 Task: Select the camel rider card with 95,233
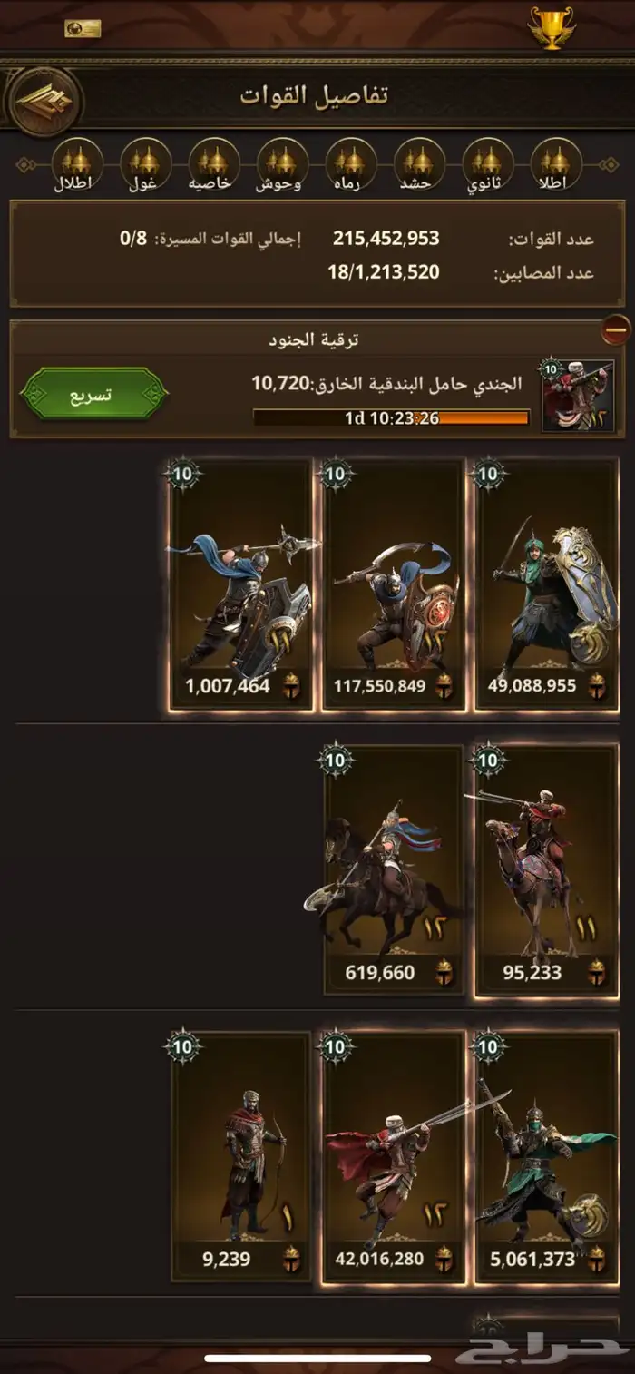(x=546, y=870)
